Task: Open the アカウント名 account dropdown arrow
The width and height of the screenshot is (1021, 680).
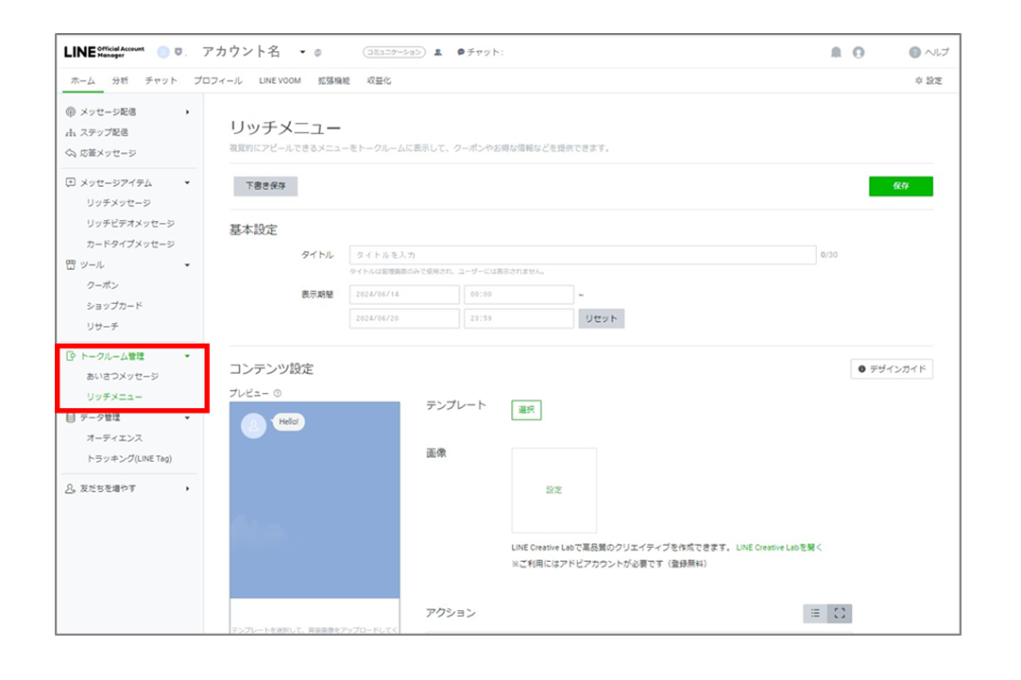Action: coord(302,52)
